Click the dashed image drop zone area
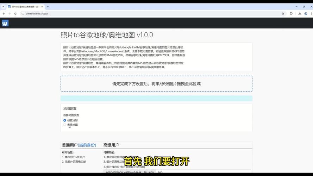This screenshot has width=313, height=176. 156,84
